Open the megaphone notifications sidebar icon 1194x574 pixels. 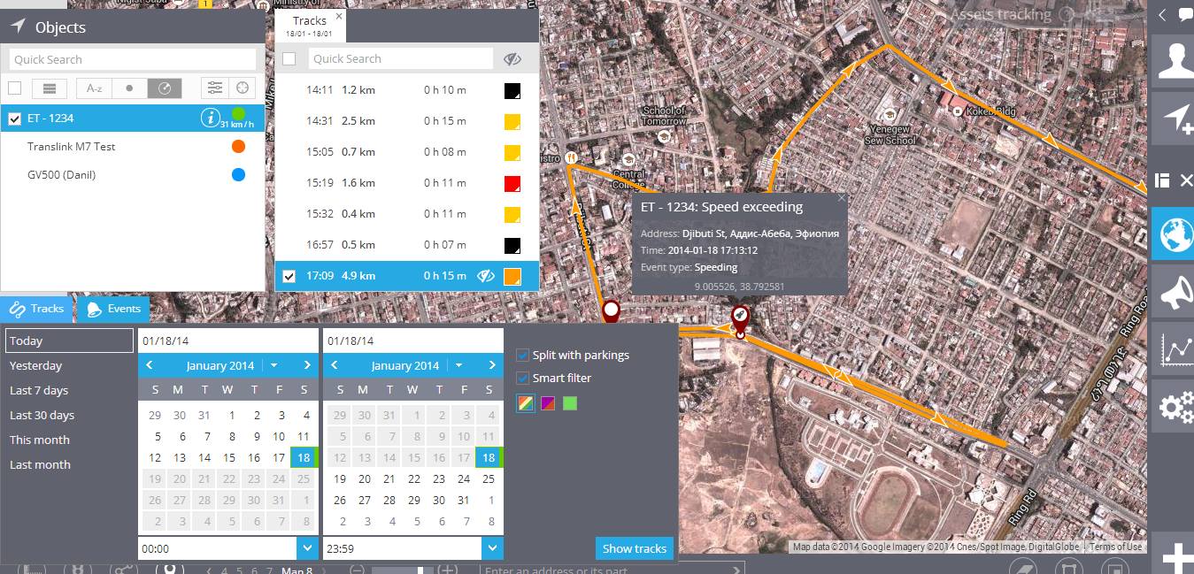tap(1175, 292)
